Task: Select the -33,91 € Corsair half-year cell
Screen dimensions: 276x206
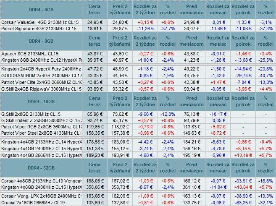Action: [243, 181]
